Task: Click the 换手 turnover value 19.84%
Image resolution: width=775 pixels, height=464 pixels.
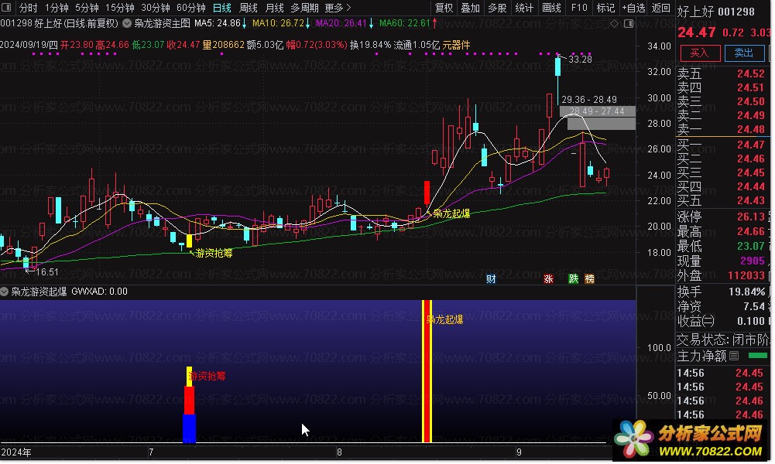Action: click(x=747, y=292)
